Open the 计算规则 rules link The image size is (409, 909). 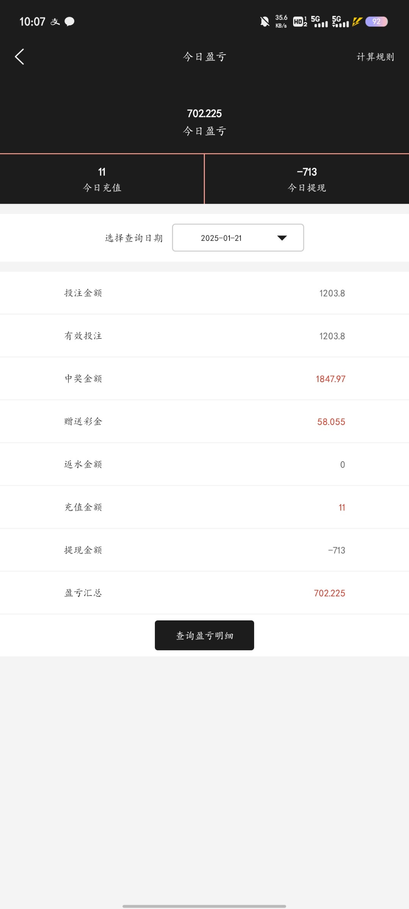click(375, 57)
